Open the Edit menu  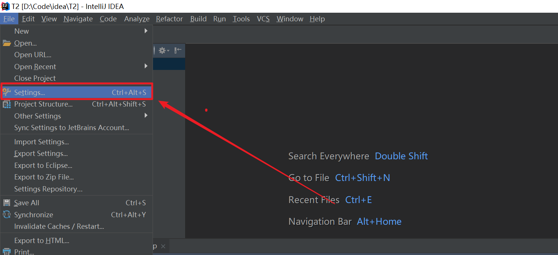(28, 19)
